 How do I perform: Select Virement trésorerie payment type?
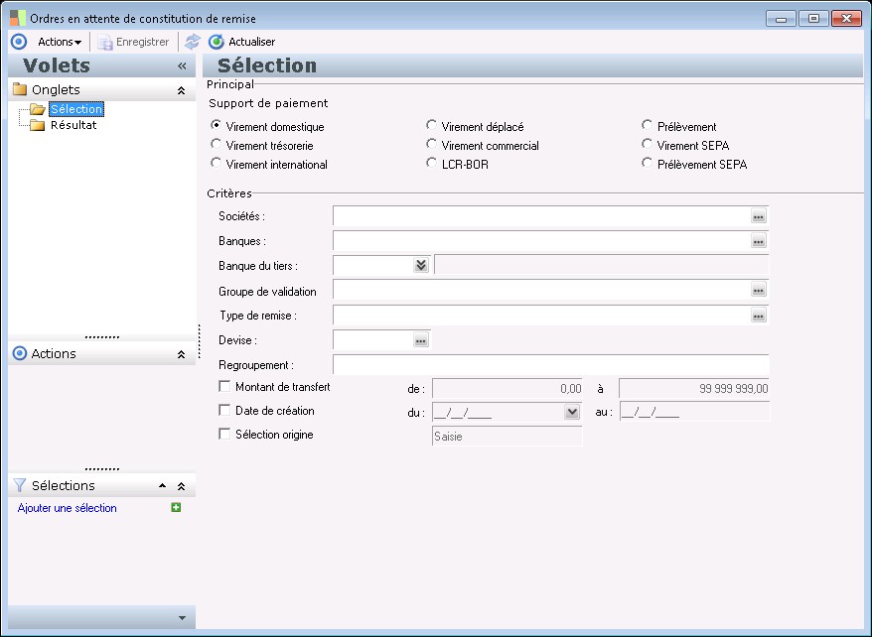216,145
